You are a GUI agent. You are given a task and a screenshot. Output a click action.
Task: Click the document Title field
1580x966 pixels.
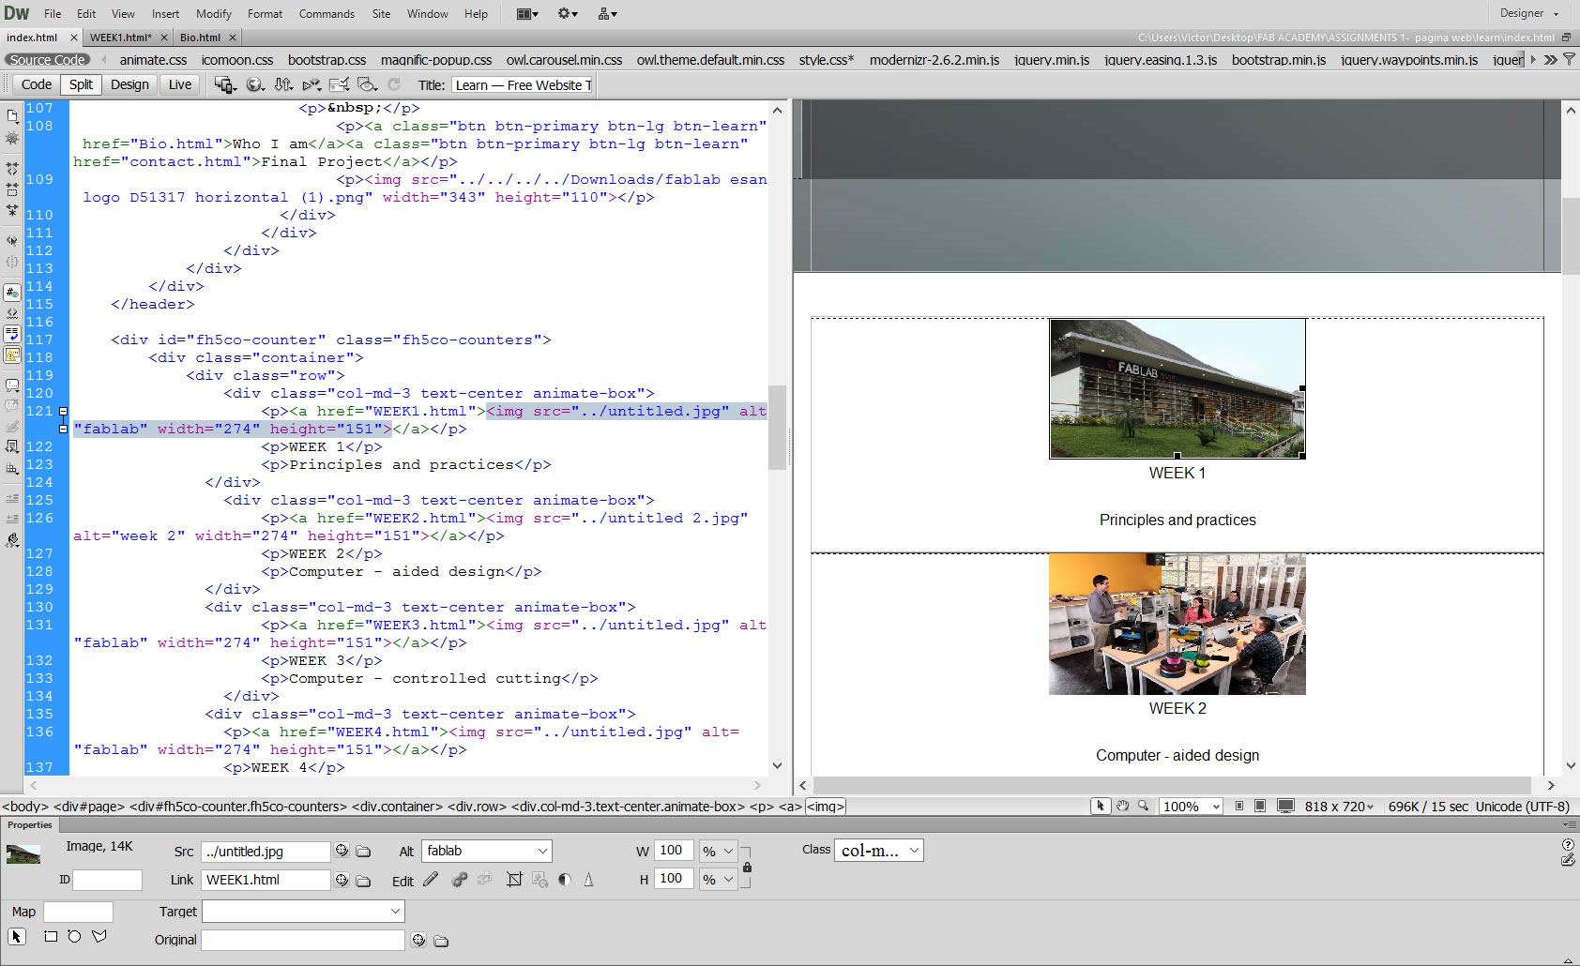[523, 84]
